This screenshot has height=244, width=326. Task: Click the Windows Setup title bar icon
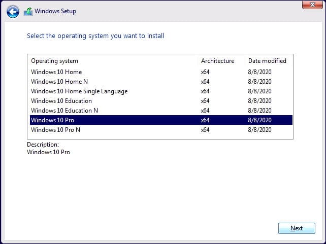click(28, 11)
